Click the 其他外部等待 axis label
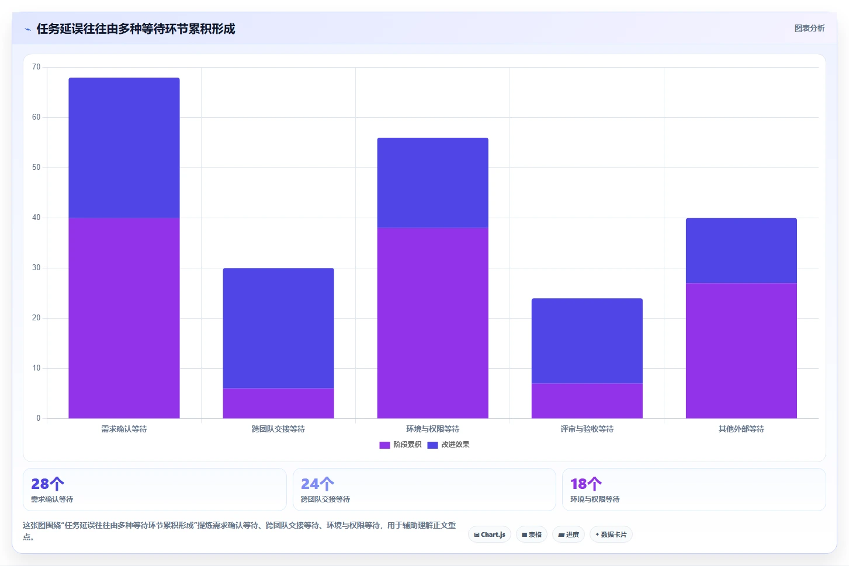The width and height of the screenshot is (849, 566). [741, 429]
